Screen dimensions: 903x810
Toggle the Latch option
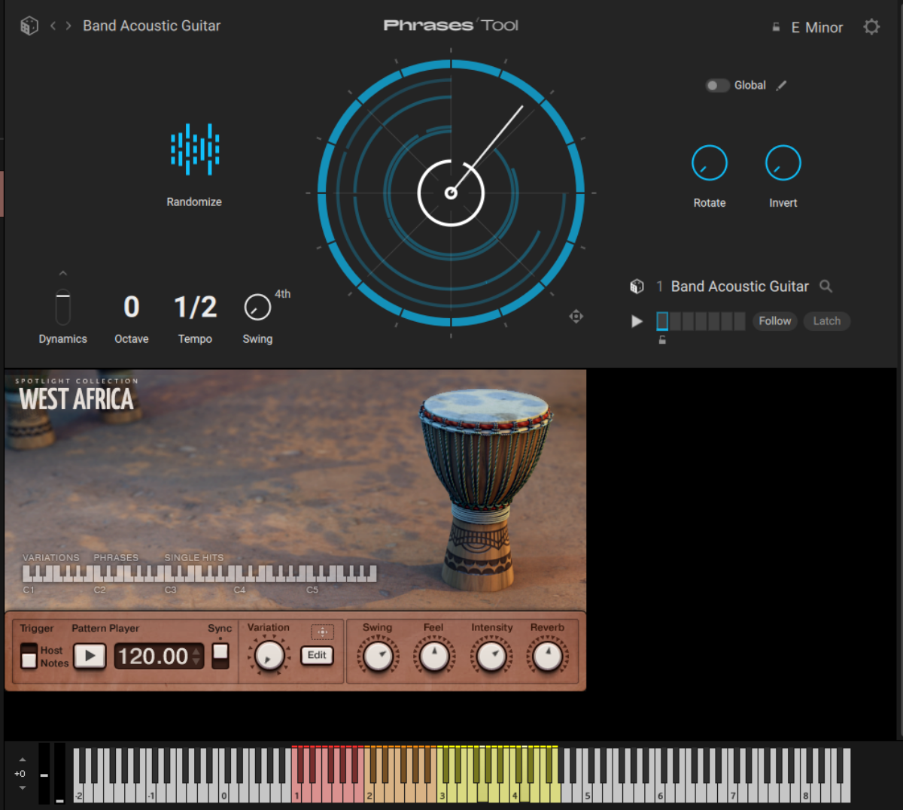(x=826, y=321)
